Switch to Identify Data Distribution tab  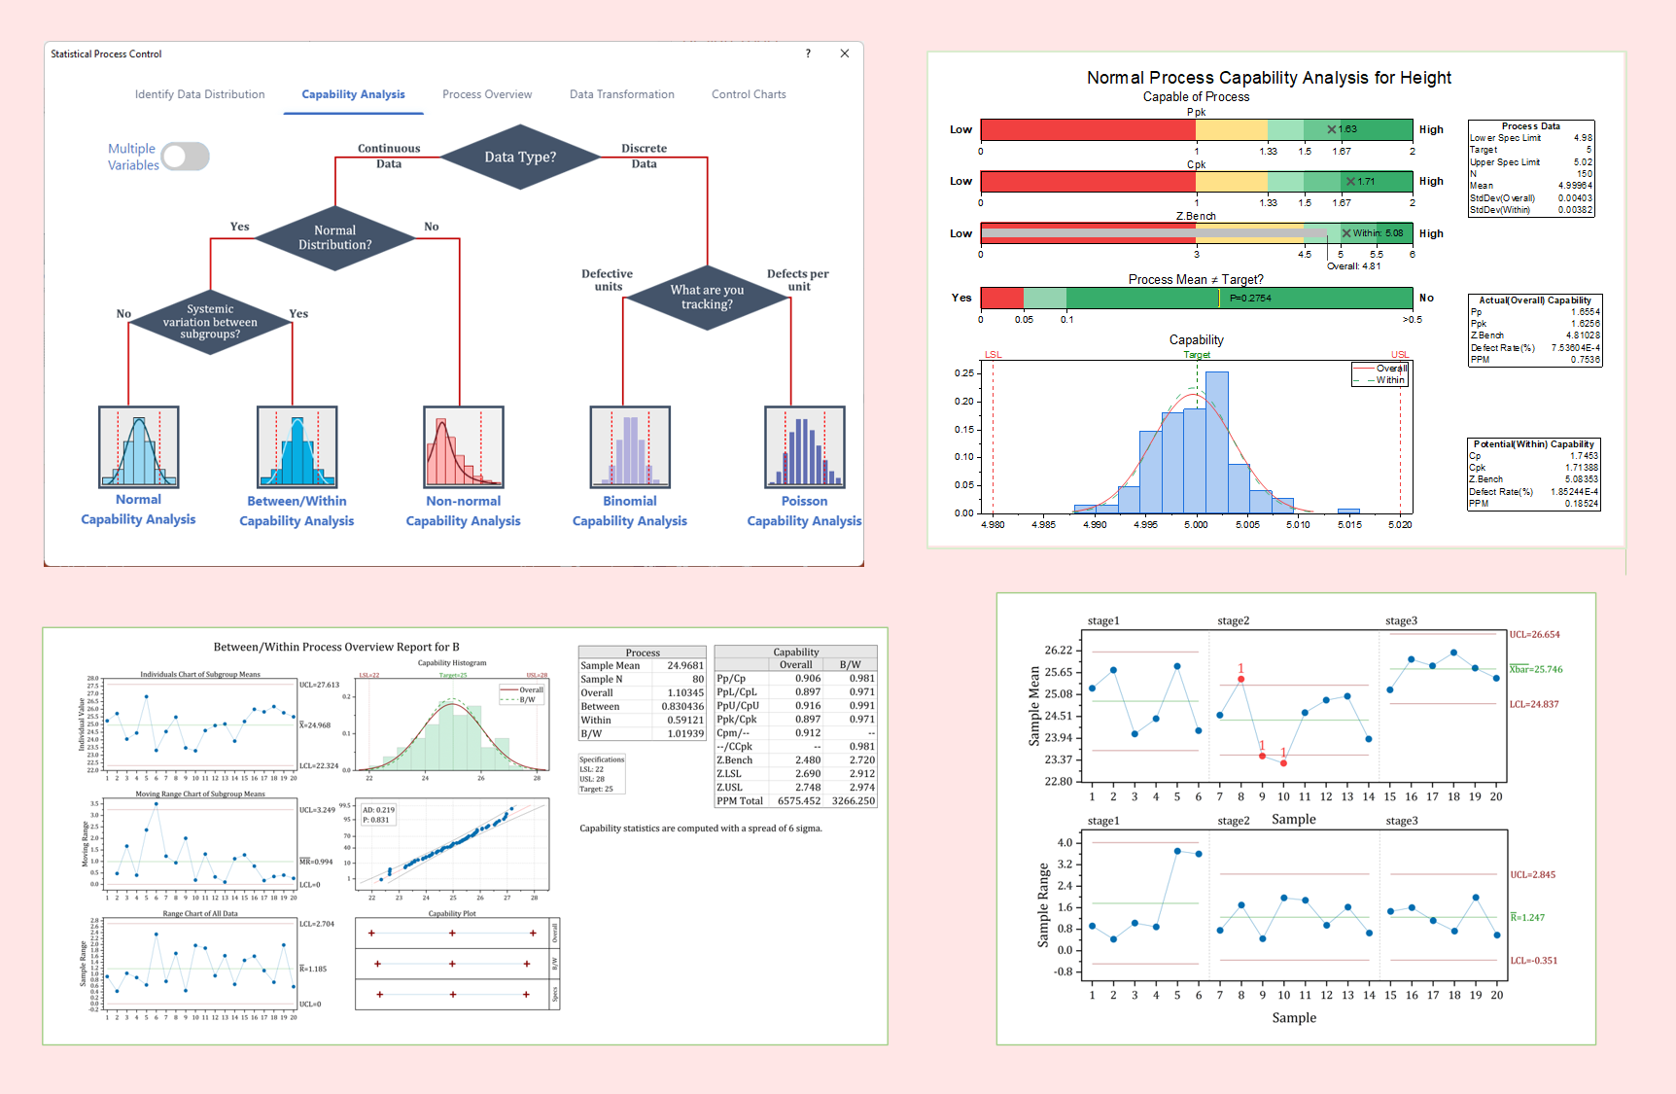click(199, 94)
